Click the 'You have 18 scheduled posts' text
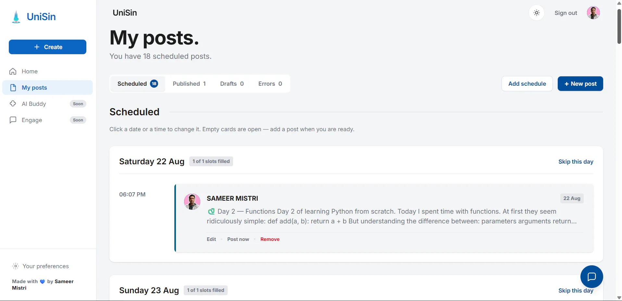The height and width of the screenshot is (301, 622). point(160,56)
